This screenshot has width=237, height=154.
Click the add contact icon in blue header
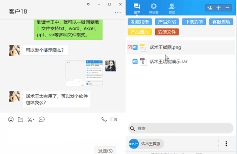[210, 8]
